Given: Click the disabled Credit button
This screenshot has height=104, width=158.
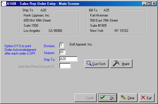Looking at the screenshot, I should pos(86,98).
